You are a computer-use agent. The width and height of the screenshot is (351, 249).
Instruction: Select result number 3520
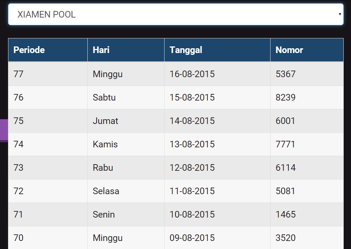click(286, 238)
